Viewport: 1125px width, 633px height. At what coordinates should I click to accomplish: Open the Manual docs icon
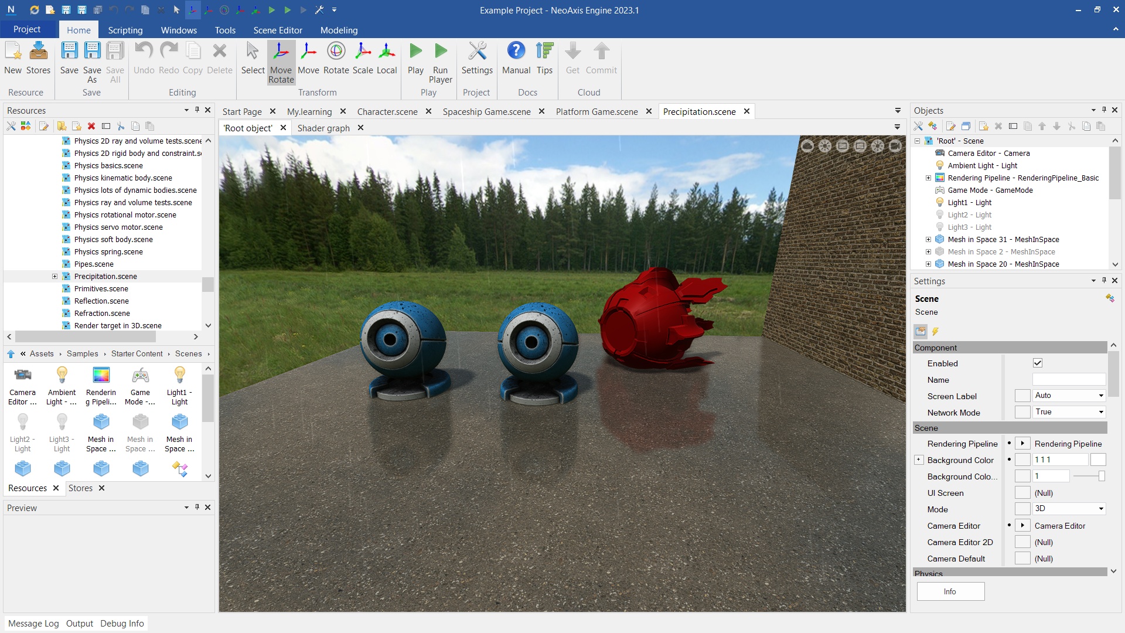[x=516, y=58]
